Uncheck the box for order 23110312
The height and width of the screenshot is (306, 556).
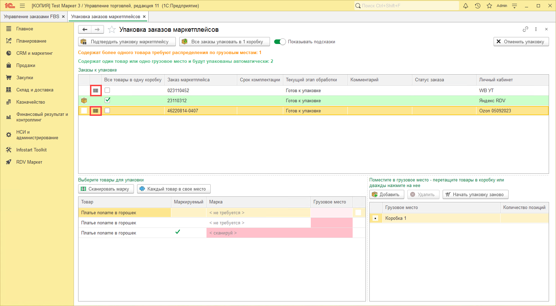(107, 100)
